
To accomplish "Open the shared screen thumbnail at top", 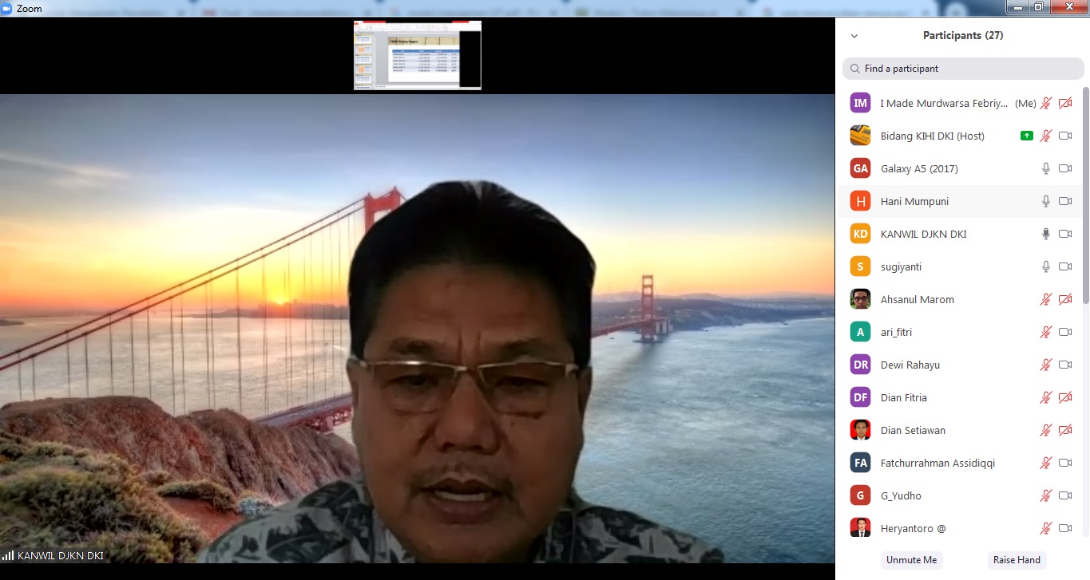I will [417, 55].
